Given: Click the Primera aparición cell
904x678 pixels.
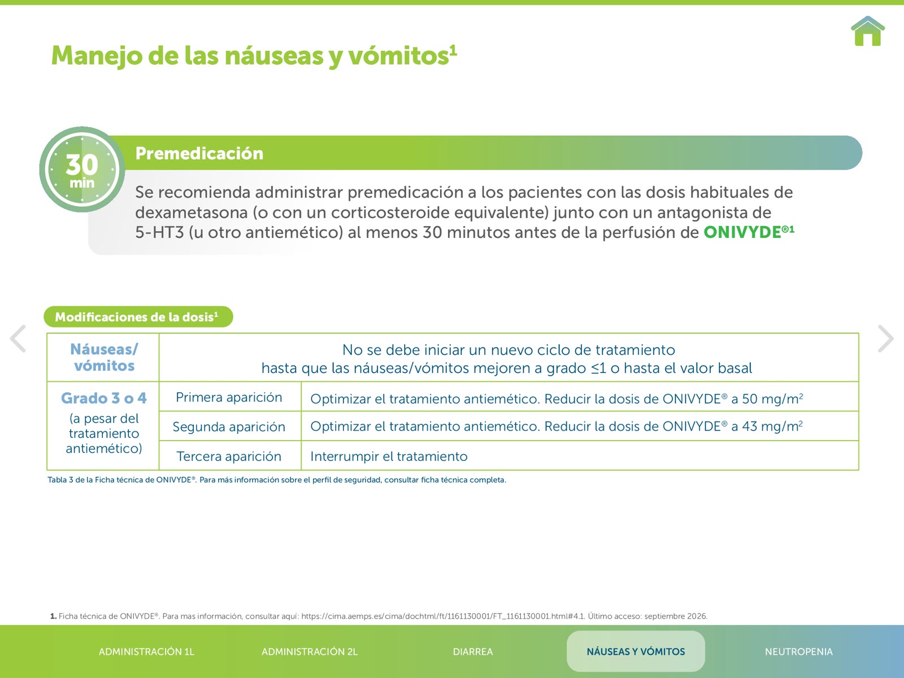Looking at the screenshot, I should tap(229, 397).
